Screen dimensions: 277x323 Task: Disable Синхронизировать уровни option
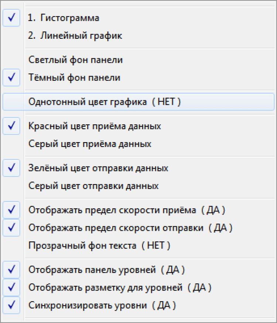pyautogui.click(x=102, y=305)
